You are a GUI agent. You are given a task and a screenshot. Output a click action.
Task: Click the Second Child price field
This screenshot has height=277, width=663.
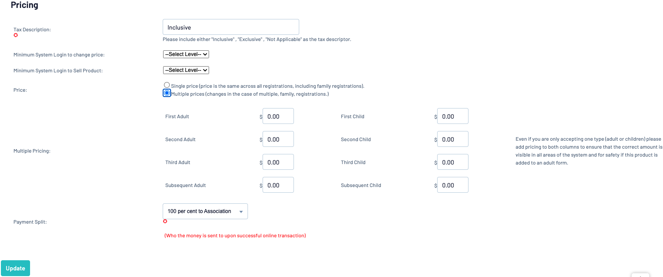453,139
